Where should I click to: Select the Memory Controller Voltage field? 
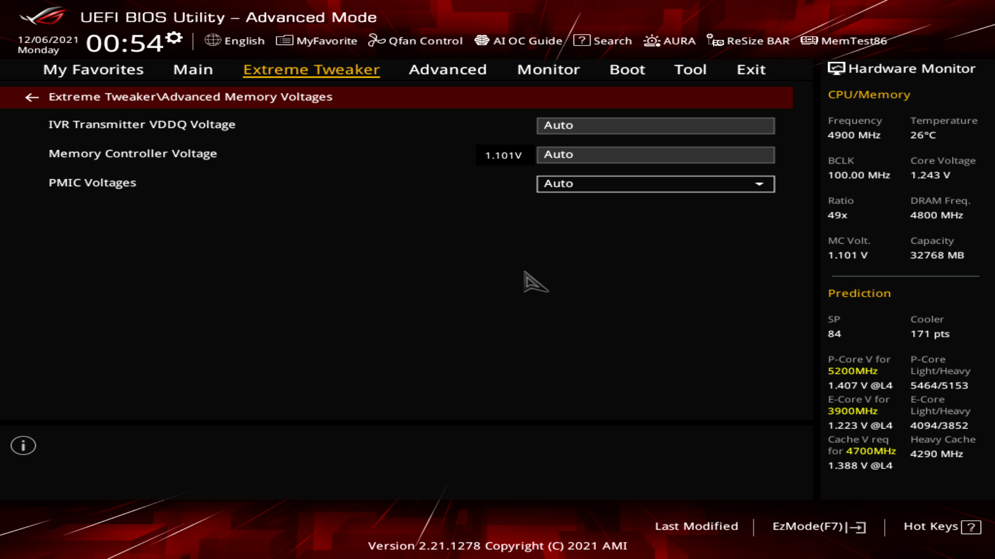655,154
